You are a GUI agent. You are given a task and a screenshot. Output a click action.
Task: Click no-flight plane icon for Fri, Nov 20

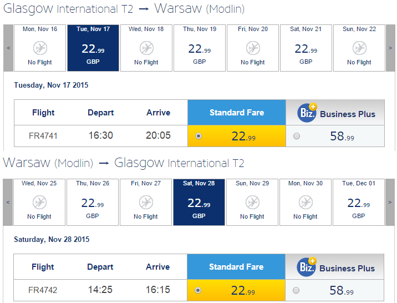(x=253, y=48)
